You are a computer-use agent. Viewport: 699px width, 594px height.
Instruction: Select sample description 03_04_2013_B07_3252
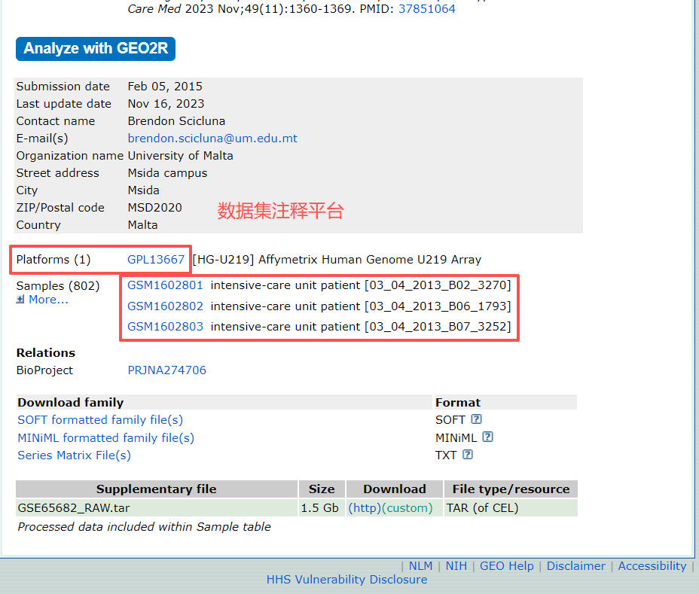click(438, 327)
